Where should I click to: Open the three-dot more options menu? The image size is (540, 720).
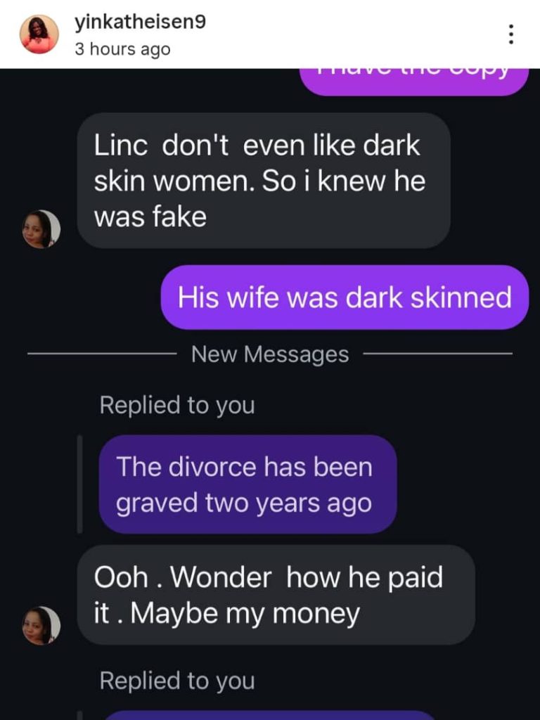(x=510, y=34)
